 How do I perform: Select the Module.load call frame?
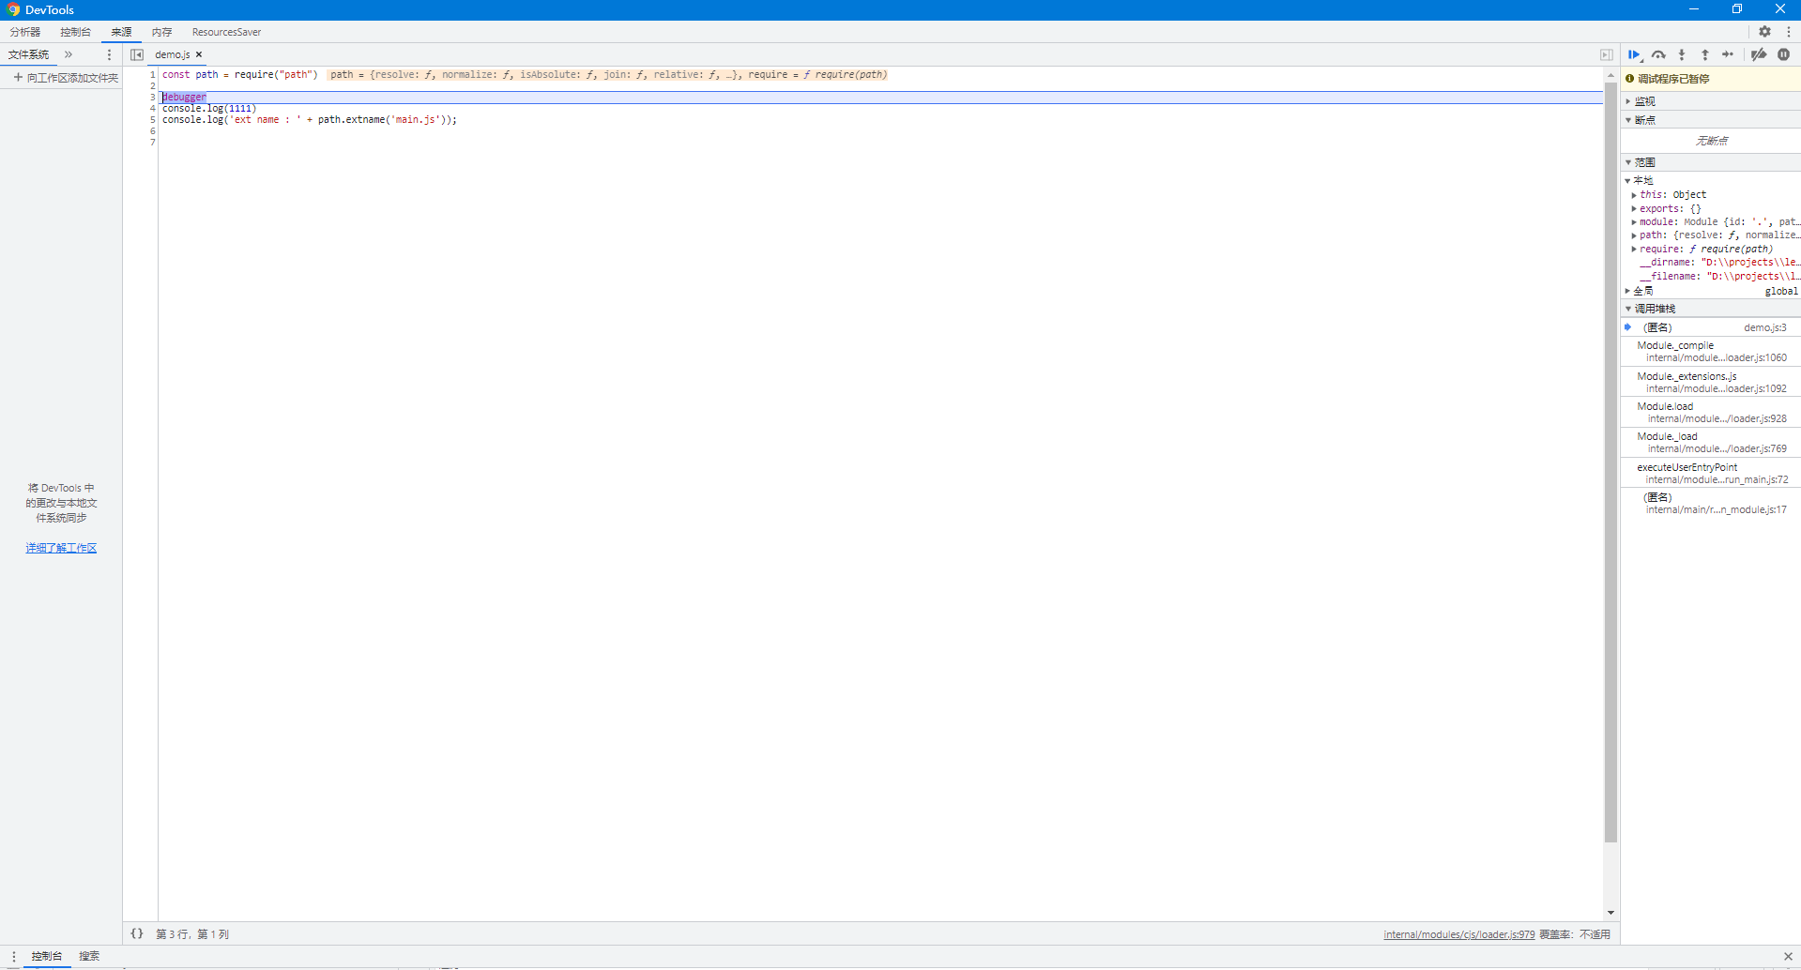[1710, 412]
